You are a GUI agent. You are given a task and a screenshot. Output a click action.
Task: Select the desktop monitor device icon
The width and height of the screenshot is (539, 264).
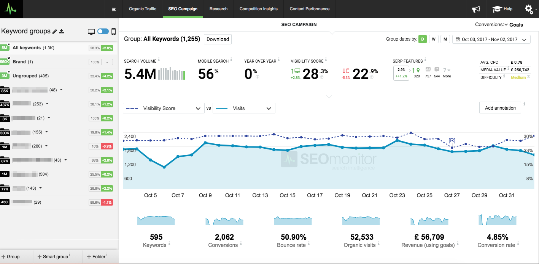coord(91,31)
